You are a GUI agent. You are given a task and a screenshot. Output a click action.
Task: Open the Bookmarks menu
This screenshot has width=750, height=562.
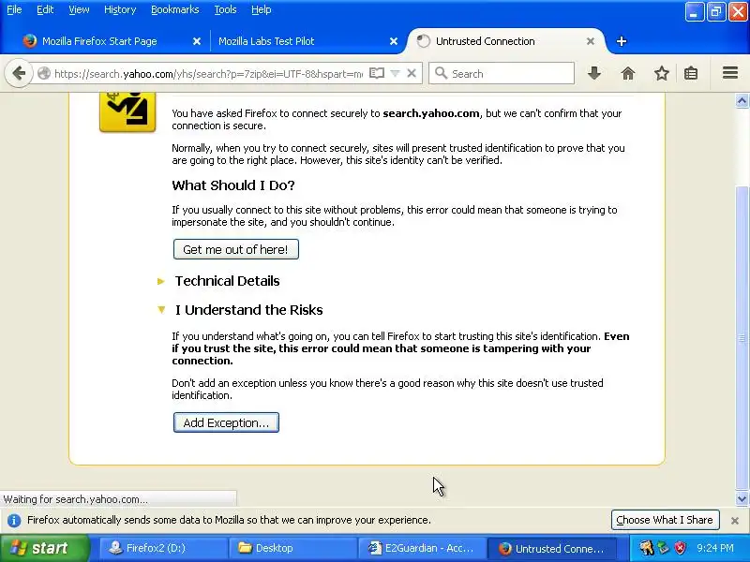[175, 9]
